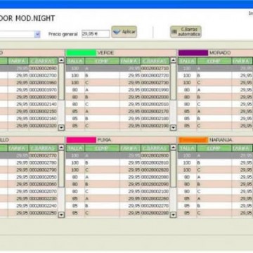Click the VERDE color name label
The height and width of the screenshot is (253, 253).
pyautogui.click(x=105, y=53)
